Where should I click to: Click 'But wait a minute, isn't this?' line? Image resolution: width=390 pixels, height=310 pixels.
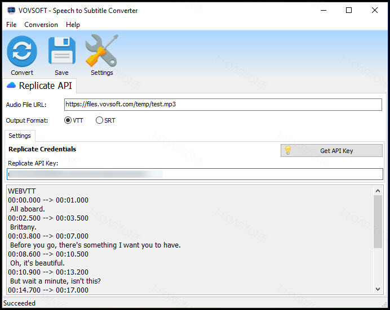(x=55, y=281)
